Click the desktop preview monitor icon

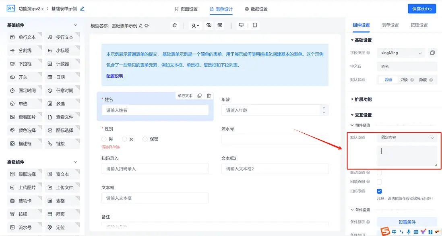tap(241, 25)
